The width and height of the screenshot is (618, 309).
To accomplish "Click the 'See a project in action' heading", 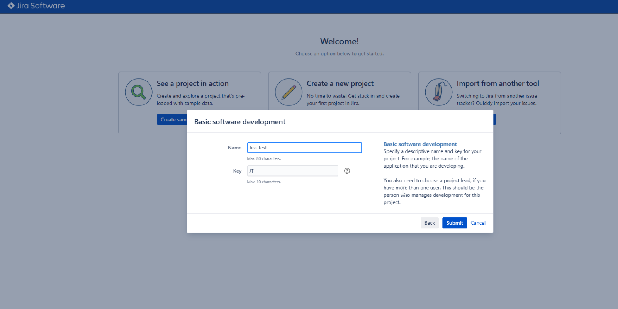I will [192, 83].
